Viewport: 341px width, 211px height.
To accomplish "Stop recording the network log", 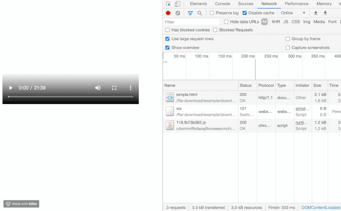I will point(168,13).
